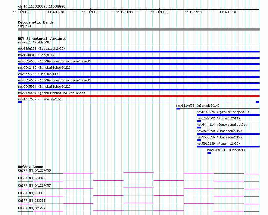Image resolution: width=268 pixels, height=215 pixels.
Task: Click ruler position 113689910
Action: pos(193,12)
